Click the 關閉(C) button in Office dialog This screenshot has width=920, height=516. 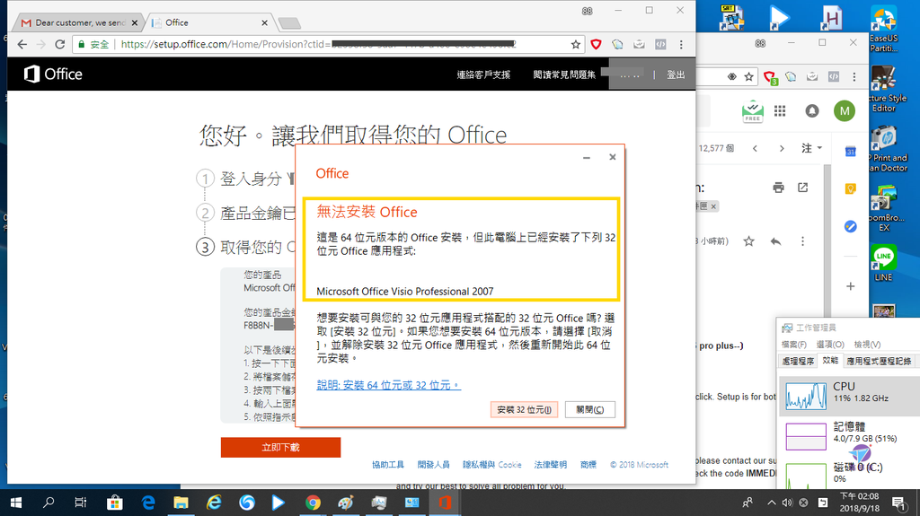click(589, 409)
